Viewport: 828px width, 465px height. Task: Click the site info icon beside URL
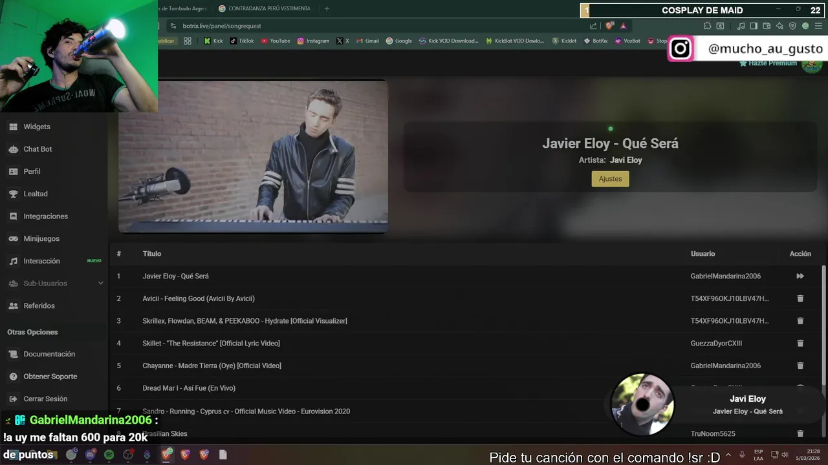click(173, 26)
